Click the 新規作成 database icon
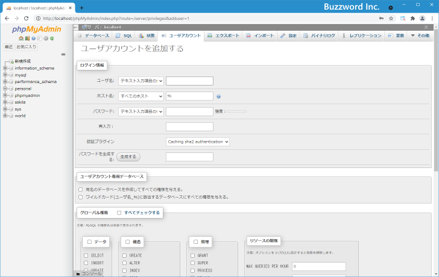 pos(11,61)
